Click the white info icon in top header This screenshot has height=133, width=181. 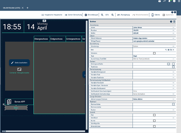coord(174,1)
